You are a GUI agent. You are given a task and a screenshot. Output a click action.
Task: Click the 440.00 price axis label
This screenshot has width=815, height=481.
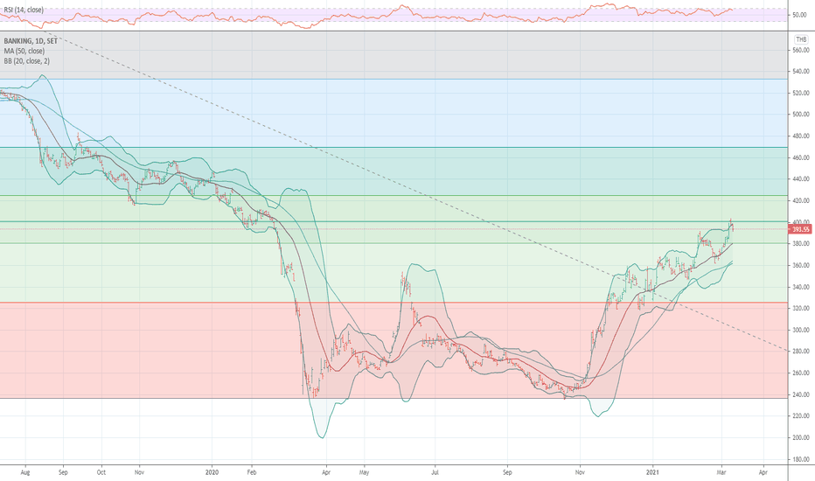point(801,179)
